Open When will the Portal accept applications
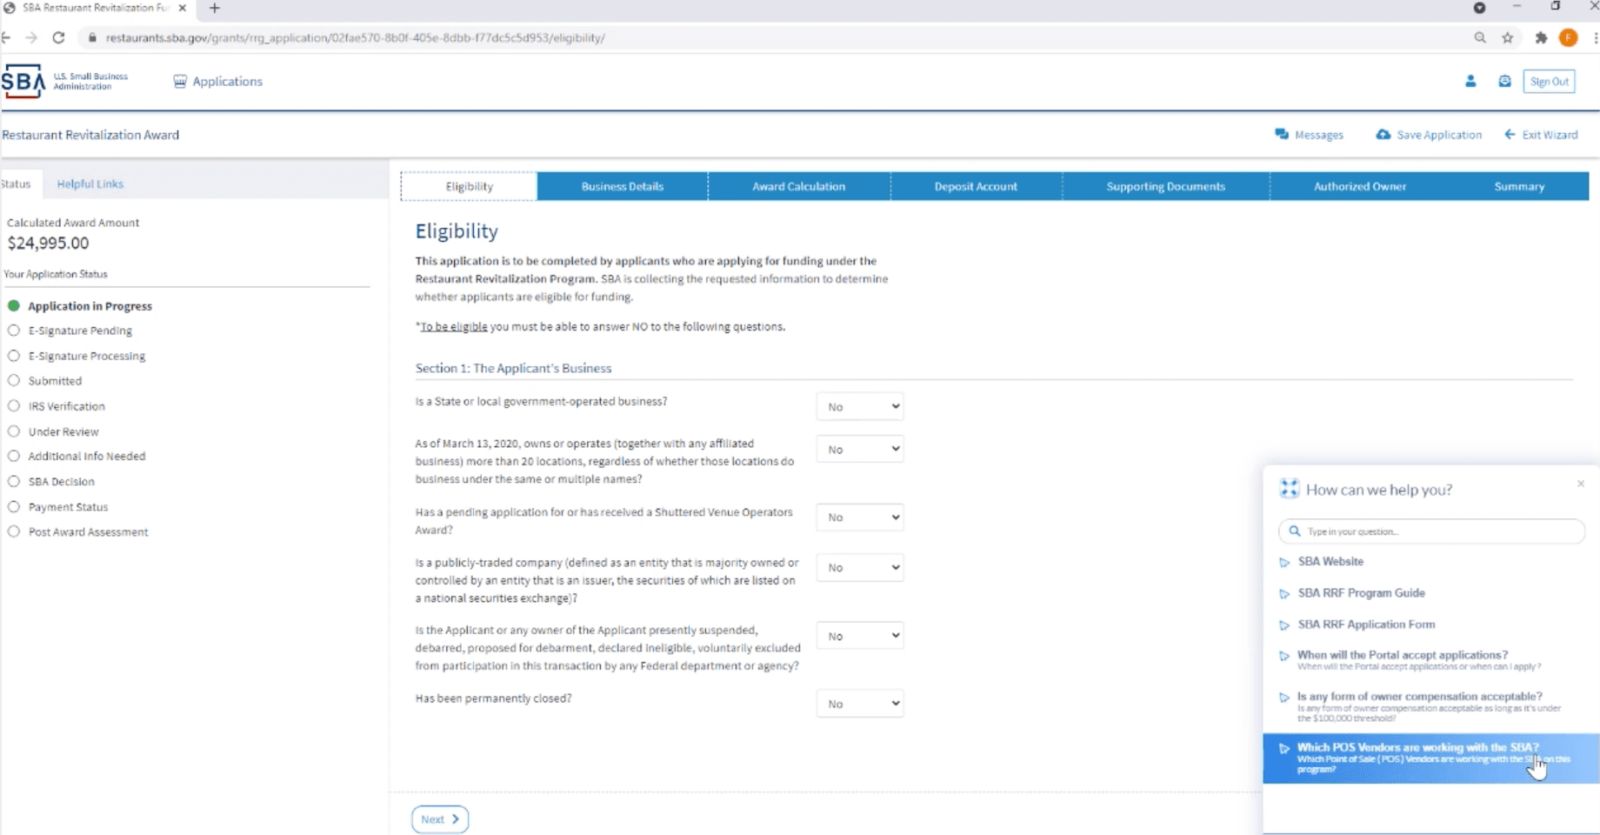Screen dimensions: 1600x835 coord(1418,660)
